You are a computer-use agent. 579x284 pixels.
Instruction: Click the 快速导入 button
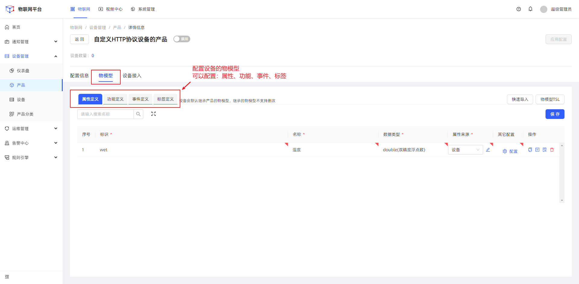point(520,99)
